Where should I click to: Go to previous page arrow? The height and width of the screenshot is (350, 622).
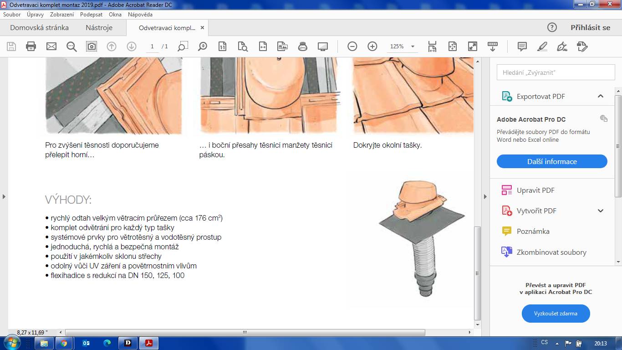pyautogui.click(x=112, y=46)
